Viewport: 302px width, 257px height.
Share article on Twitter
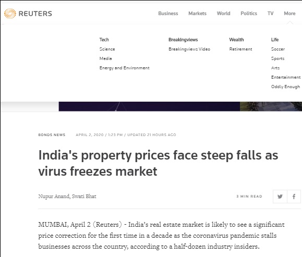pyautogui.click(x=280, y=197)
